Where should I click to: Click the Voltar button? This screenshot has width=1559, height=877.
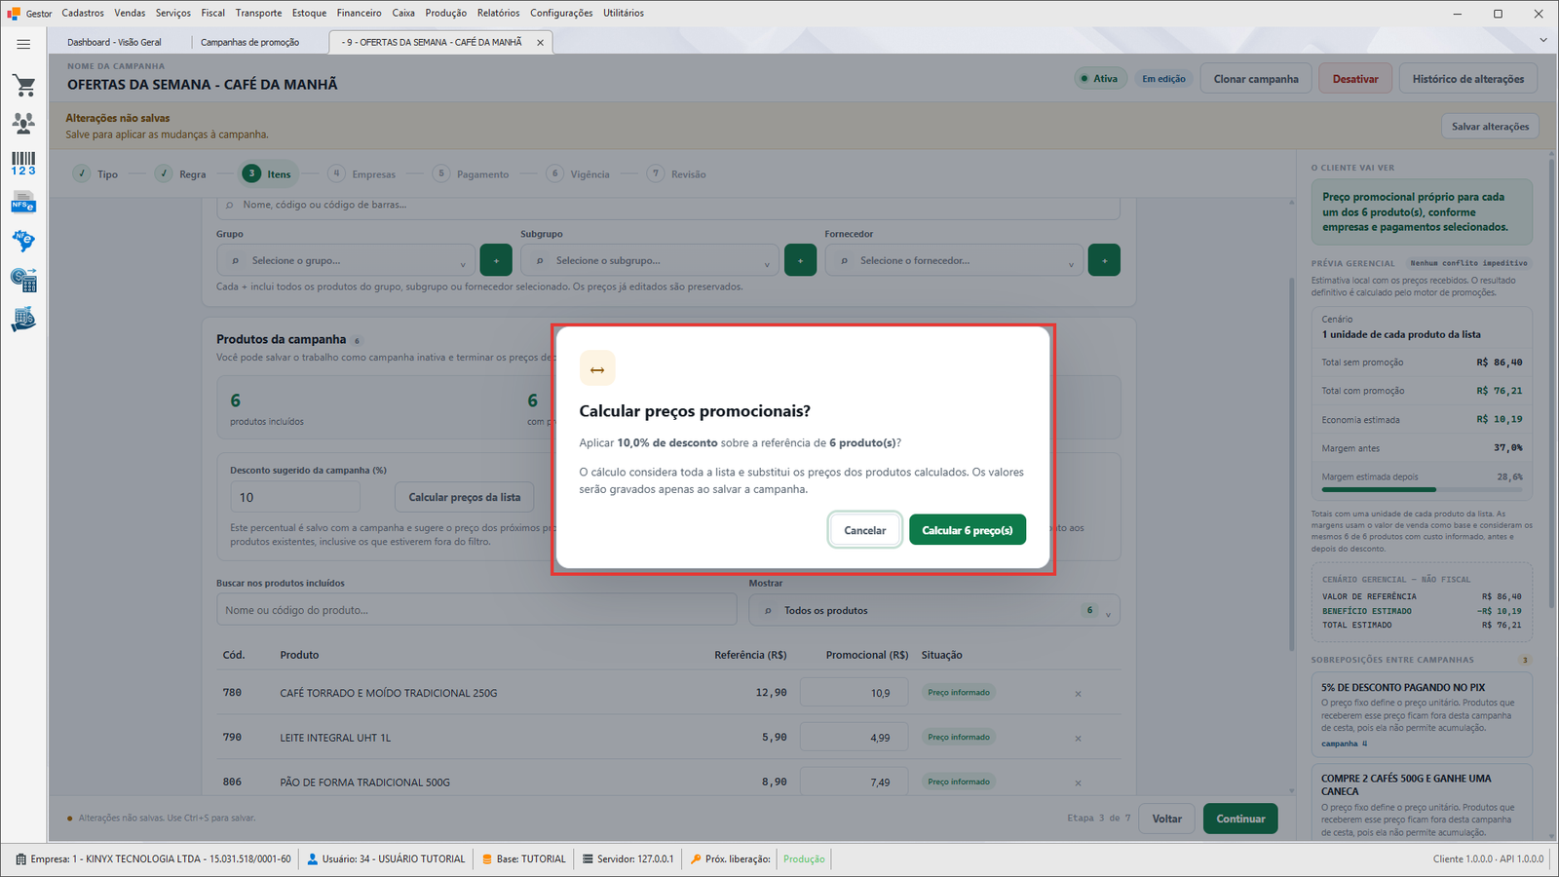point(1167,819)
